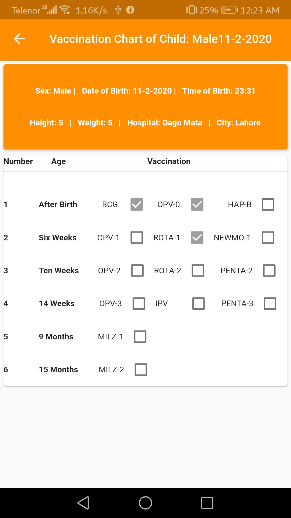Uncheck the BCG vaccination checkbox

pyautogui.click(x=137, y=205)
